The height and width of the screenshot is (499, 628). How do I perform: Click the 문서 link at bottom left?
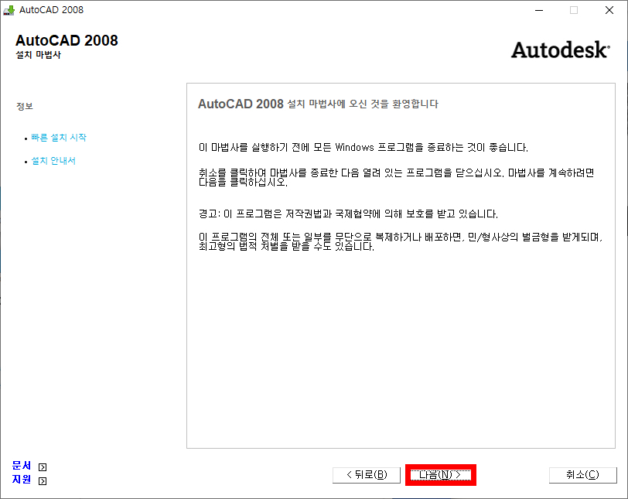(x=21, y=466)
